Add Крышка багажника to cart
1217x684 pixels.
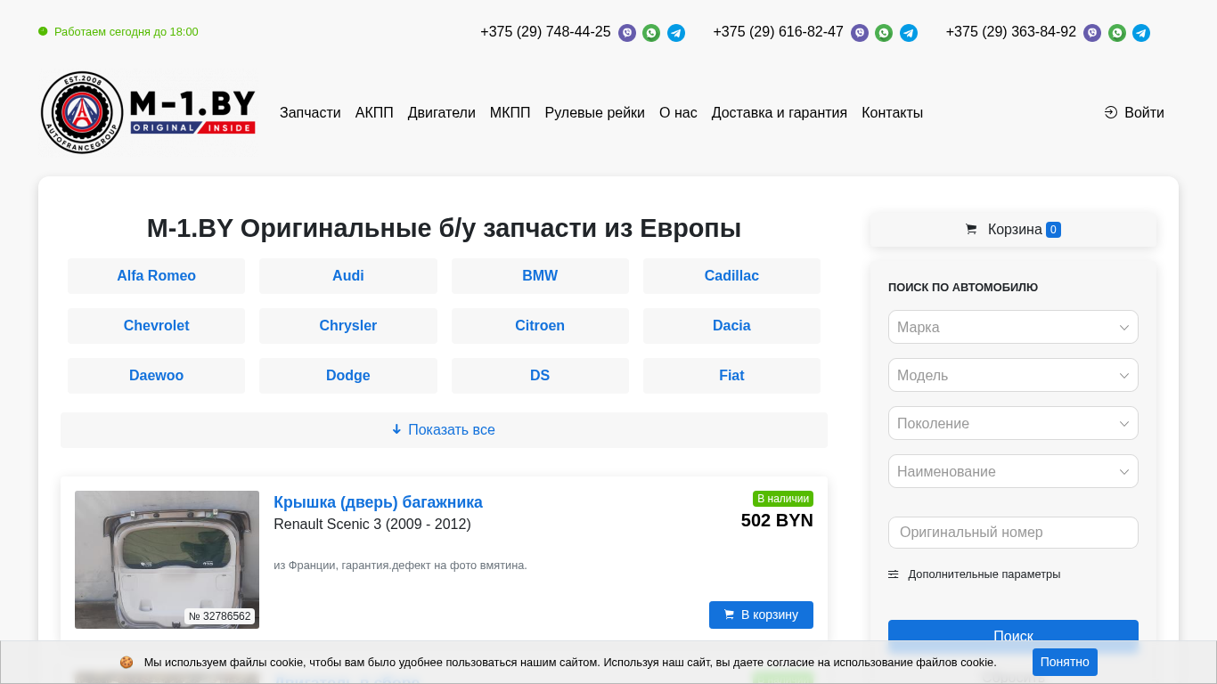761,615
